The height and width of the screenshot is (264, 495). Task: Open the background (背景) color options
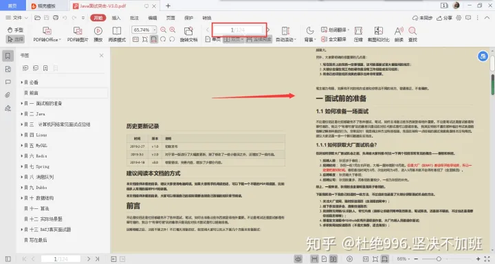click(x=310, y=34)
